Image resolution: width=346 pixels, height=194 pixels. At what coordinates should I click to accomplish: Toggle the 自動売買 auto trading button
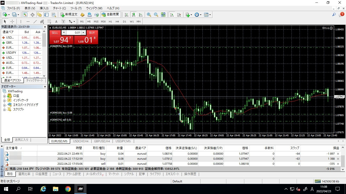pyautogui.click(x=110, y=15)
